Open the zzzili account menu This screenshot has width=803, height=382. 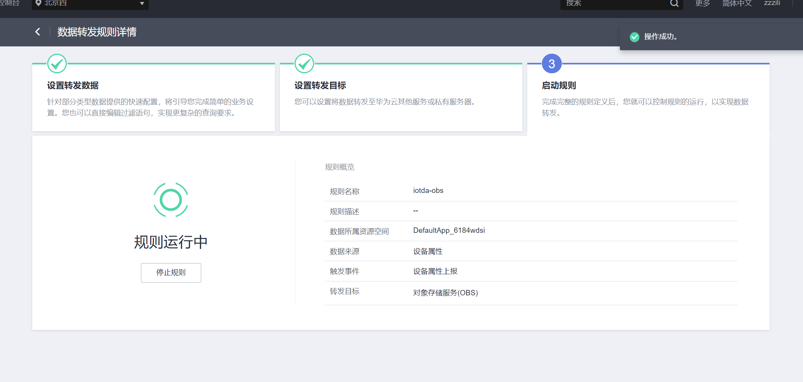[772, 3]
